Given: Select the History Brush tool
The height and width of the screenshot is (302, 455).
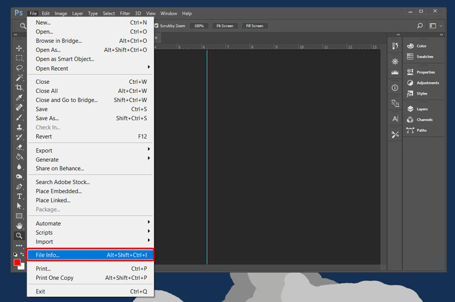Looking at the screenshot, I should pyautogui.click(x=19, y=137).
